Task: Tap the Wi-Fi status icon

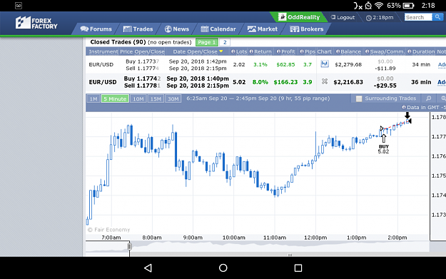Action: pyautogui.click(x=379, y=6)
